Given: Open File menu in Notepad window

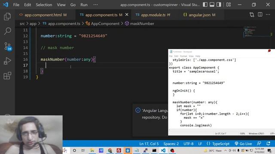Looking at the screenshot, I should coord(171,56).
